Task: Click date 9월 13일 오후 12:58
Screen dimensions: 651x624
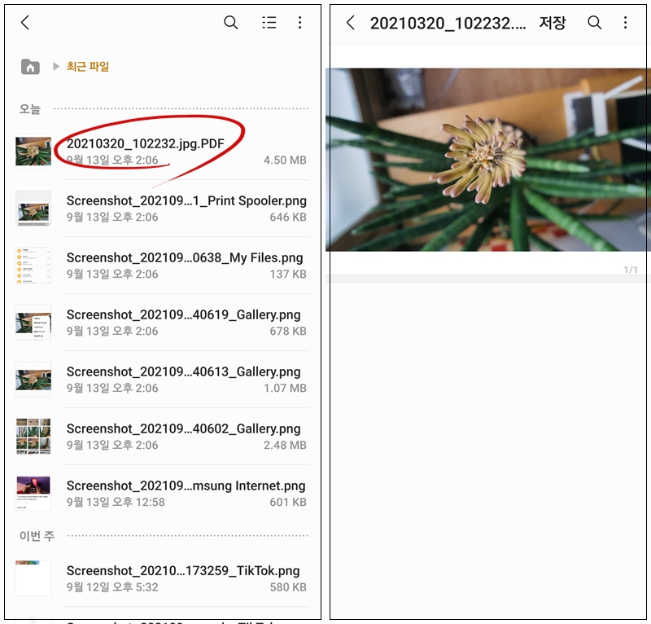Action: [x=116, y=502]
